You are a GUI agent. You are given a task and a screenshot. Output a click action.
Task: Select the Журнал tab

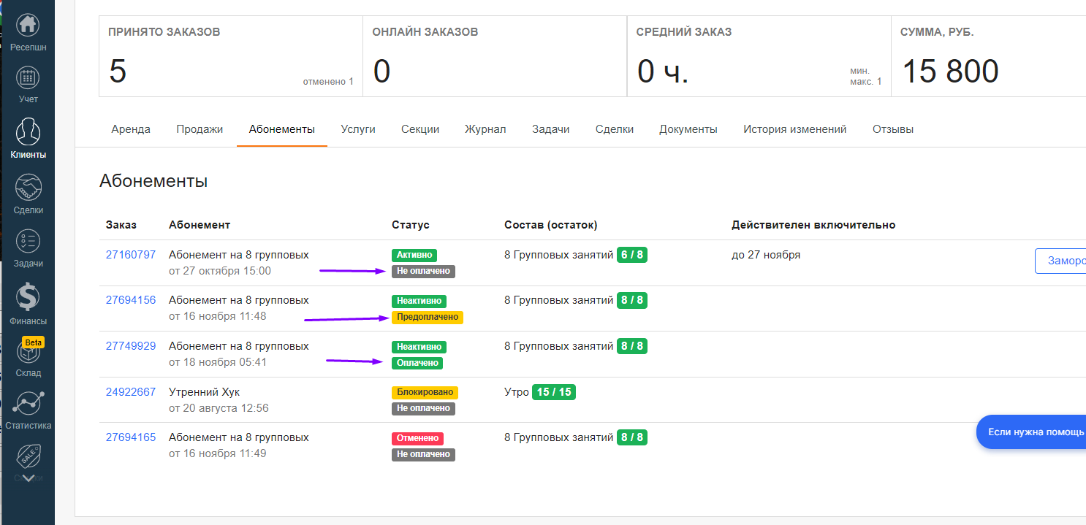(x=485, y=129)
